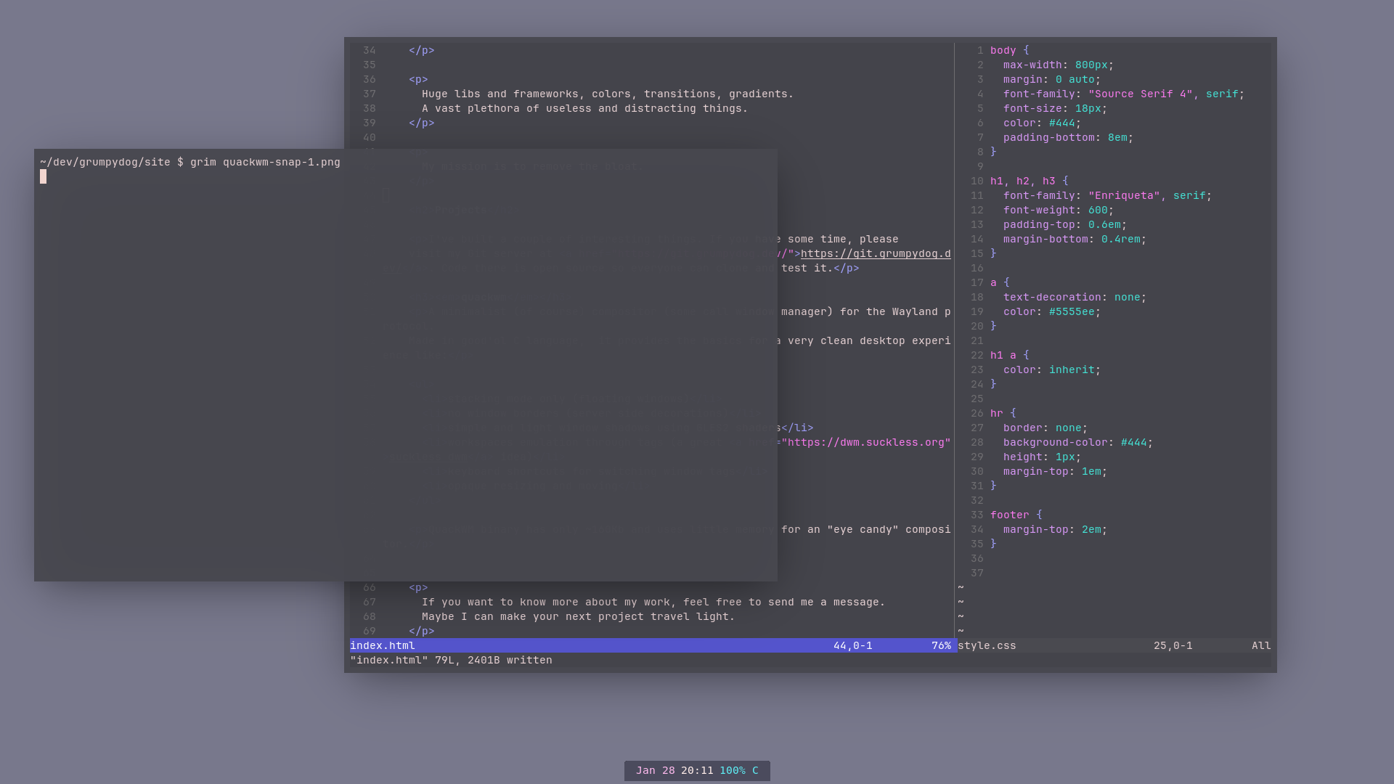1394x784 pixels.
Task: Open the https://git.grumpydog.d link text
Action: pos(875,253)
